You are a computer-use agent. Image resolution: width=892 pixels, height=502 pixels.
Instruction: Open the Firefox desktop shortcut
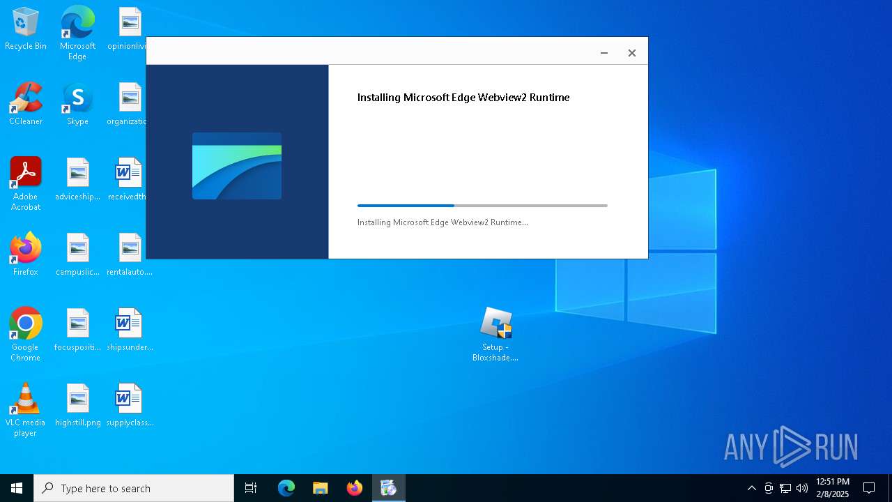(26, 255)
